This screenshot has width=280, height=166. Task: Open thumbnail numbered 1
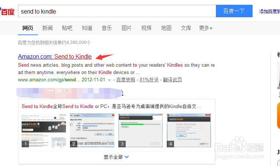tap(44, 130)
